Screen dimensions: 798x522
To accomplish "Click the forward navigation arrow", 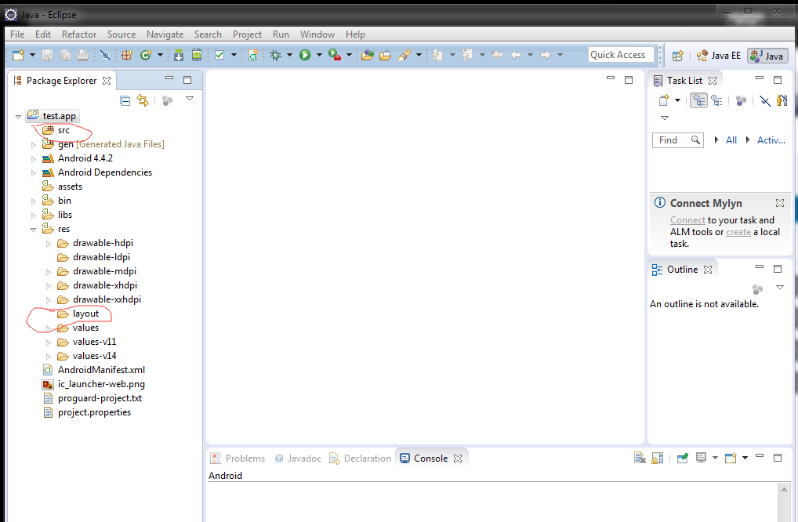I will 545,55.
